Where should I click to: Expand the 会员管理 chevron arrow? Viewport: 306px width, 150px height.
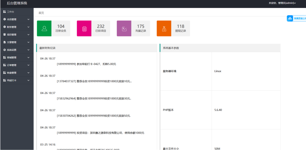pyautogui.click(x=28, y=19)
